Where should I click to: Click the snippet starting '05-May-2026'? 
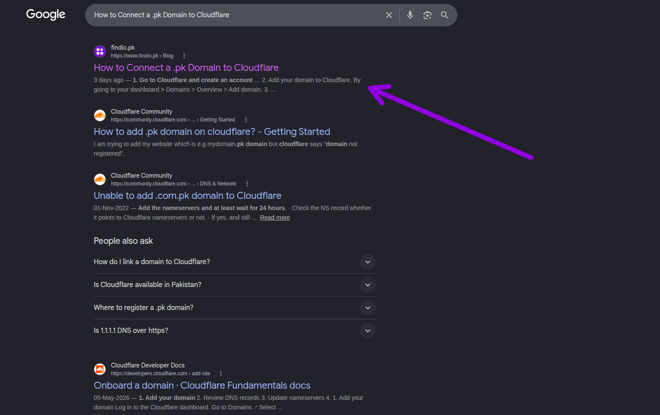(229, 402)
